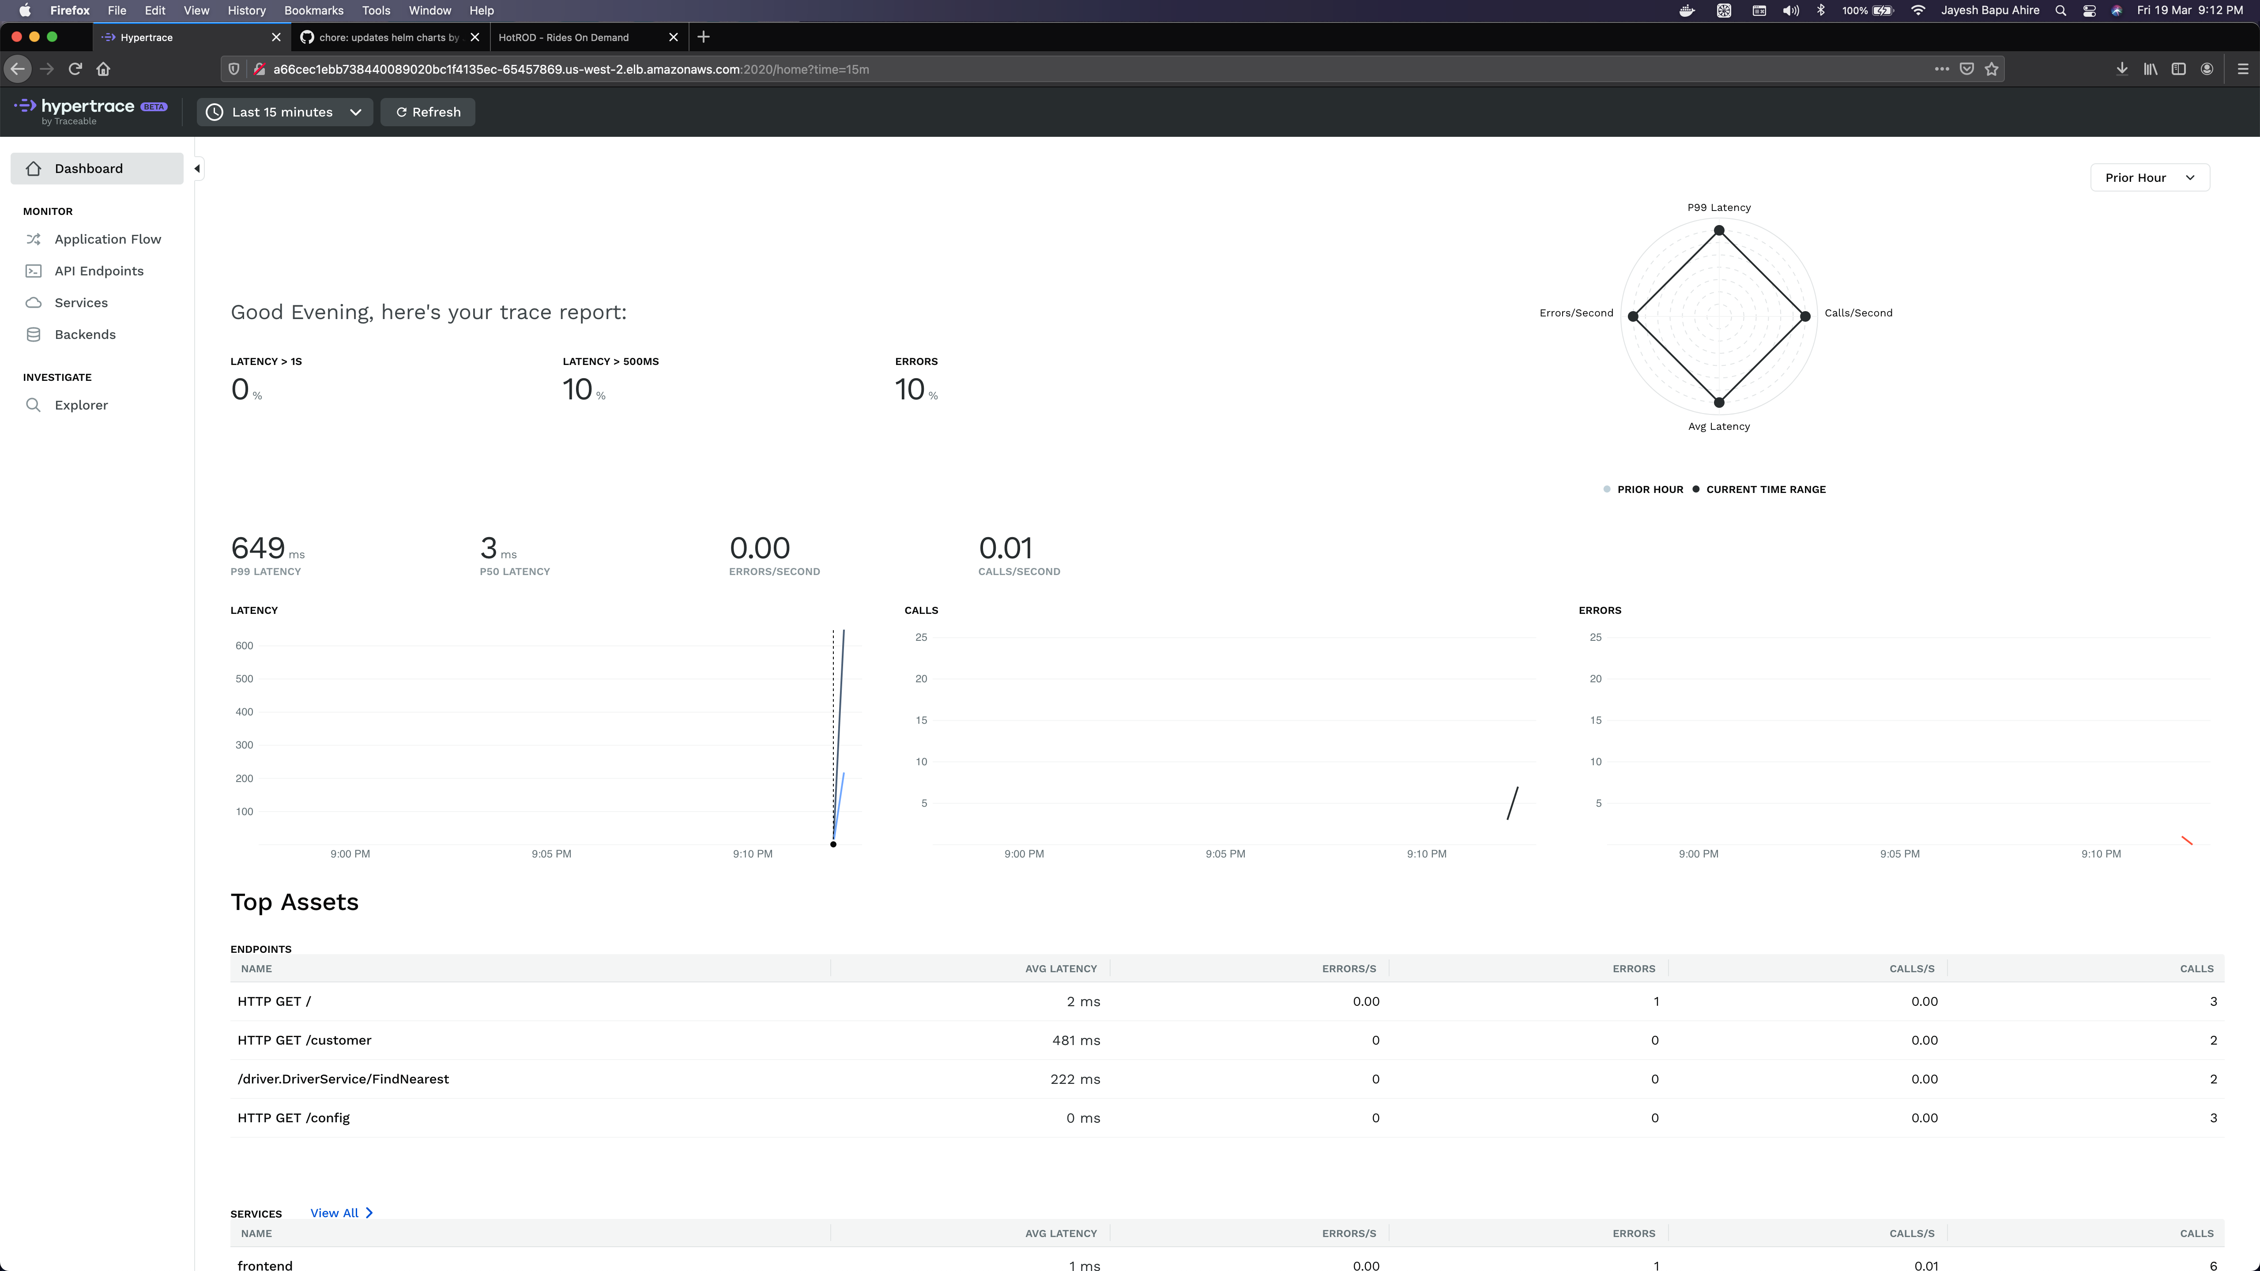The image size is (2260, 1271).
Task: Click the Application Flow sidebar icon
Action: pyautogui.click(x=34, y=240)
